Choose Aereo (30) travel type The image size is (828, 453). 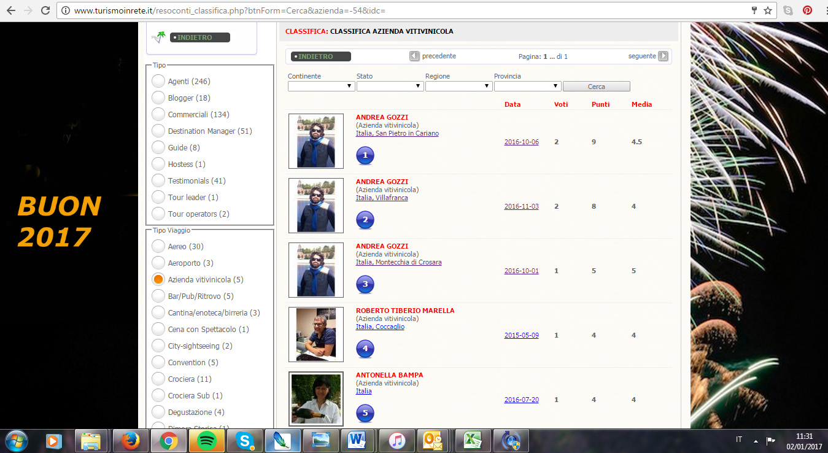pos(158,246)
